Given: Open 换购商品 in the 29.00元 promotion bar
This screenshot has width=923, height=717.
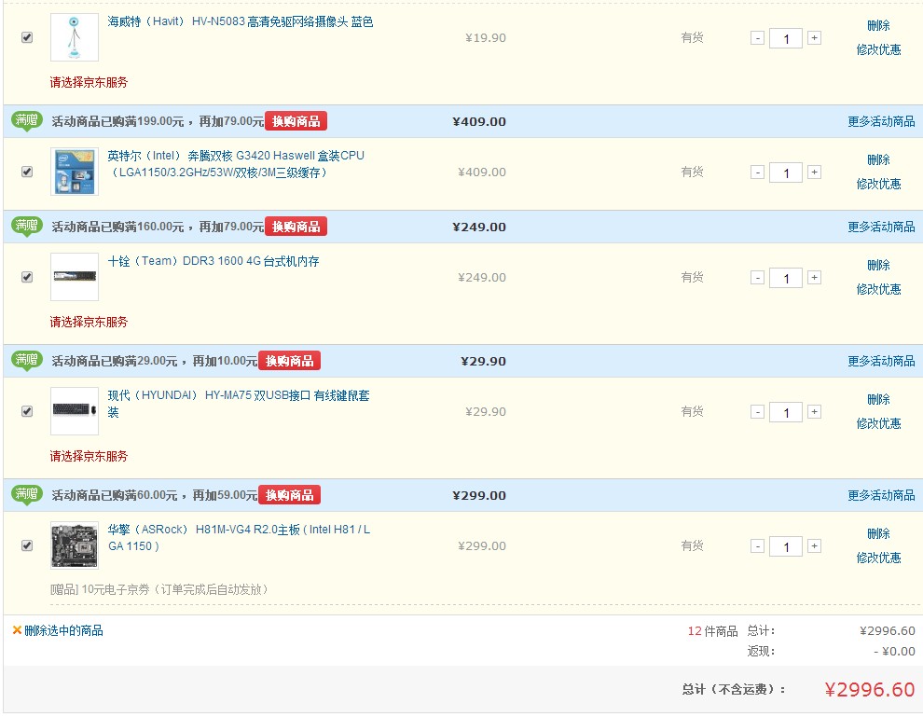Looking at the screenshot, I should click(290, 361).
